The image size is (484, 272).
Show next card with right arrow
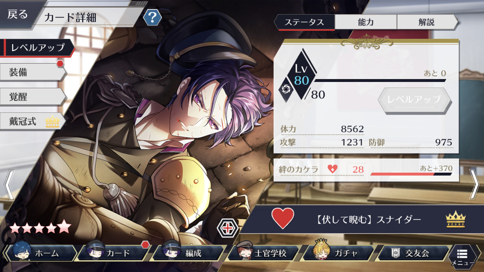(x=475, y=185)
